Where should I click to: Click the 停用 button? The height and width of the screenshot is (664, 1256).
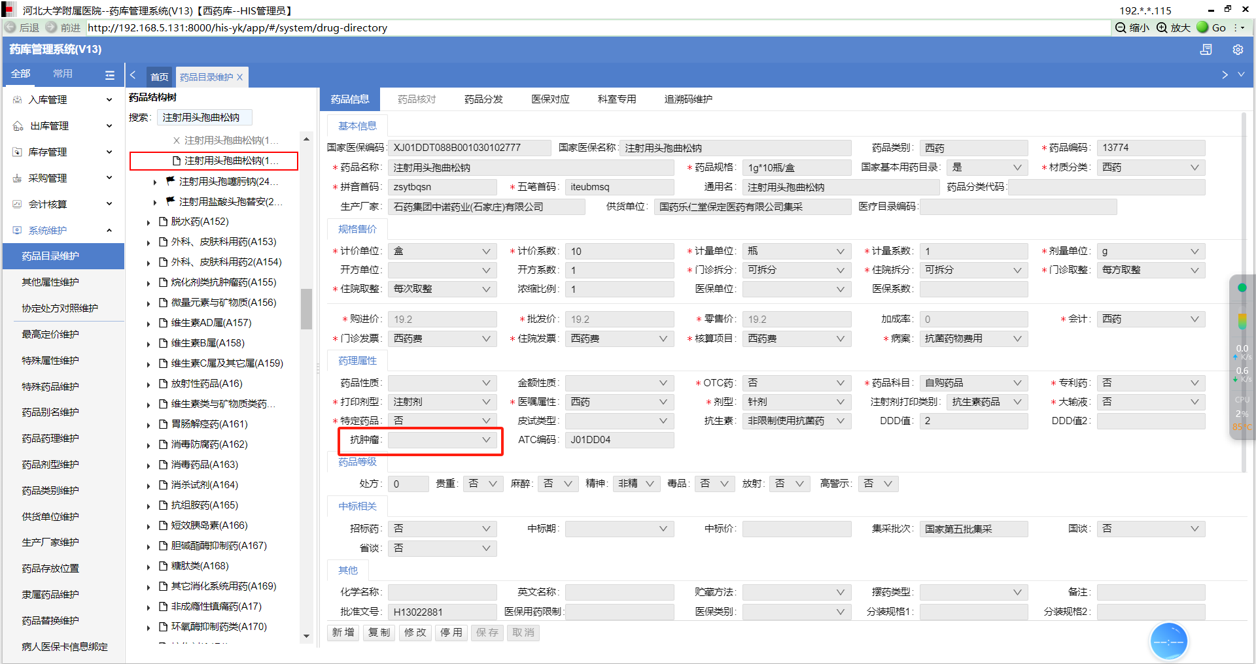(x=451, y=633)
